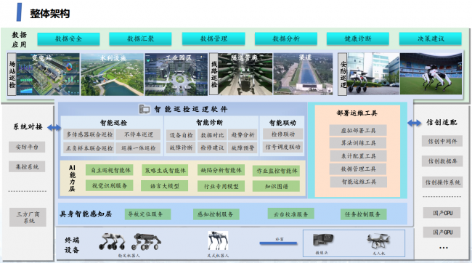Choose the 作业监控智能体 block
Image resolution: width=472 pixels, height=263 pixels.
click(277, 171)
